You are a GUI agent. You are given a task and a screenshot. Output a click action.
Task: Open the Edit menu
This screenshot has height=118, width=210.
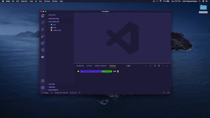coord(17,1)
